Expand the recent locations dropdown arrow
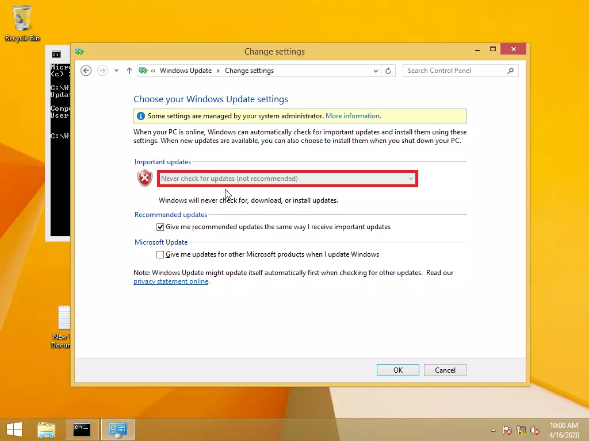 pyautogui.click(x=116, y=71)
